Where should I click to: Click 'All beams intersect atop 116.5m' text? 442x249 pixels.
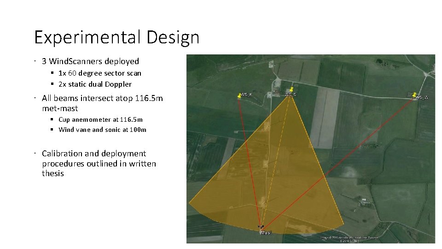[x=102, y=98]
